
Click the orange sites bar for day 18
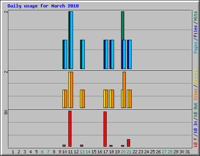click(112, 99)
